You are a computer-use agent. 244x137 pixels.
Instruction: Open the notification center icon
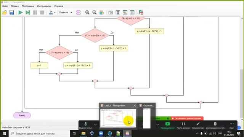pos(239,134)
